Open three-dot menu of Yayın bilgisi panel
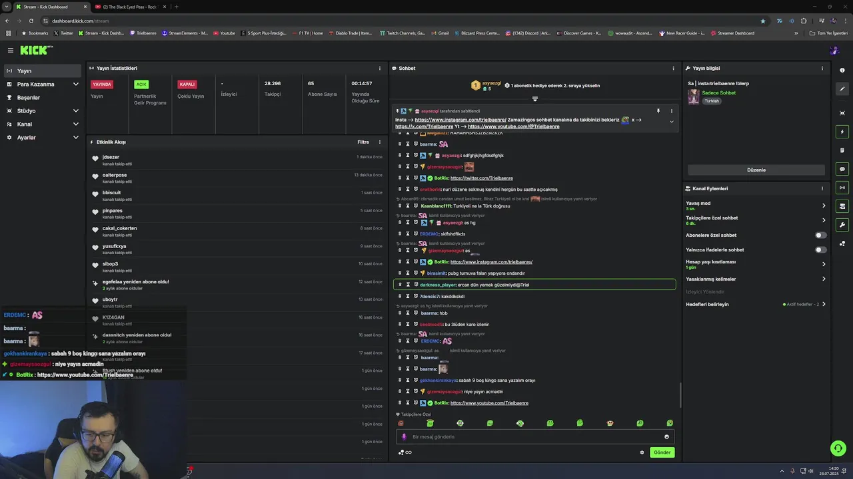This screenshot has width=853, height=479. [x=822, y=68]
